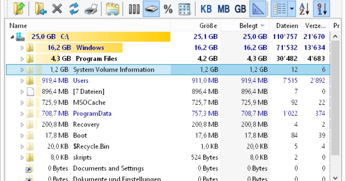
Task: Expand the Boot folder node
Action: point(22,136)
